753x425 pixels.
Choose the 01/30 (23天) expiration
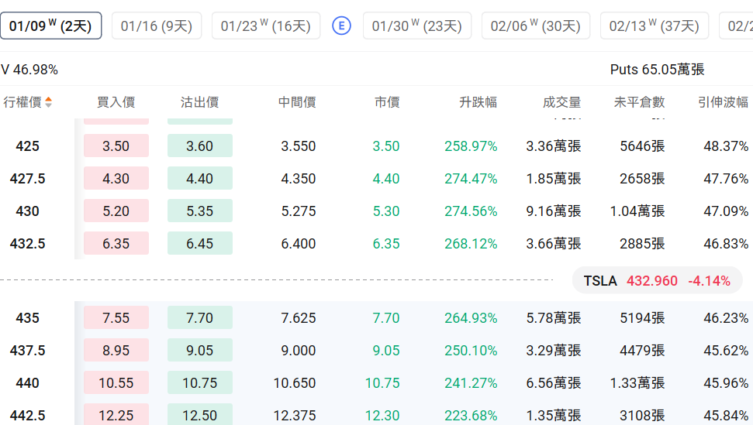(x=416, y=26)
